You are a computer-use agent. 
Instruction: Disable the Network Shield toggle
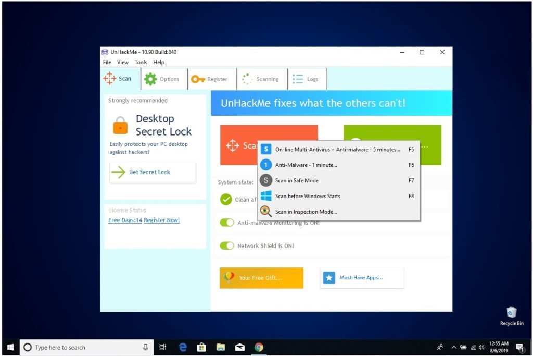coord(227,245)
